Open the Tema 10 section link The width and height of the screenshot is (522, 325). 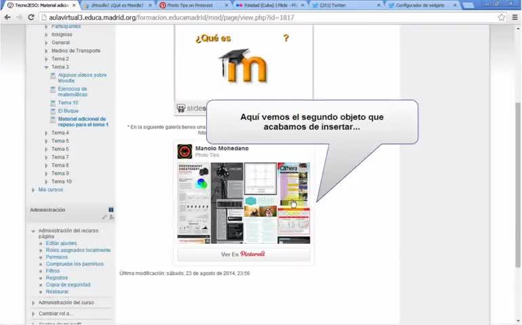pos(61,181)
